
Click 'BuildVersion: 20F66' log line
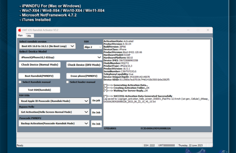coord(115,47)
